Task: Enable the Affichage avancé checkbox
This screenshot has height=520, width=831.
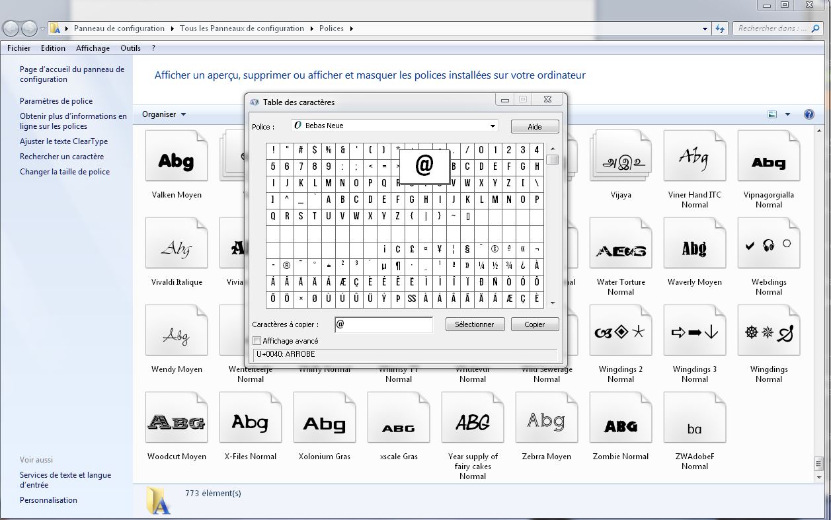Action: pyautogui.click(x=257, y=341)
